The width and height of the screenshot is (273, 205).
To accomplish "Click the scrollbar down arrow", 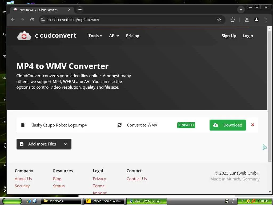I will click(270, 192).
